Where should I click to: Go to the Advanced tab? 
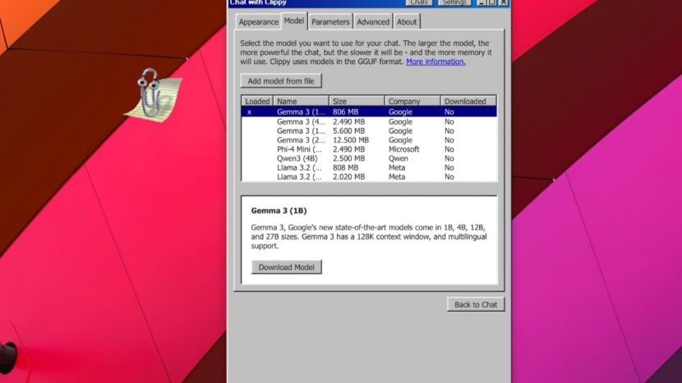[373, 21]
